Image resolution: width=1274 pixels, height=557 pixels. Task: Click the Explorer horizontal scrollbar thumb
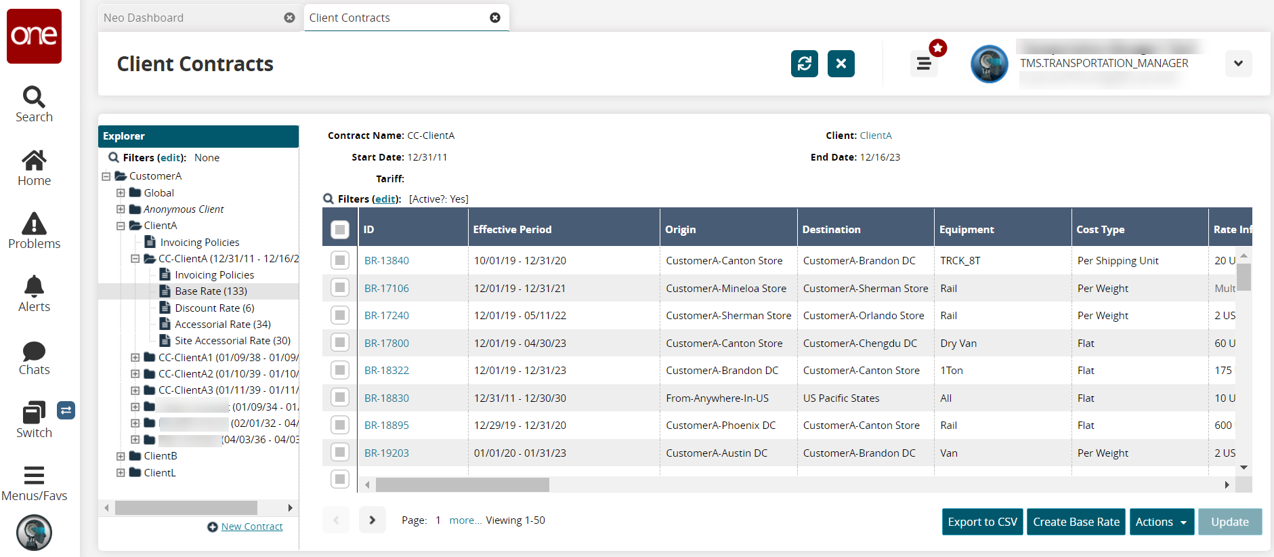click(186, 508)
